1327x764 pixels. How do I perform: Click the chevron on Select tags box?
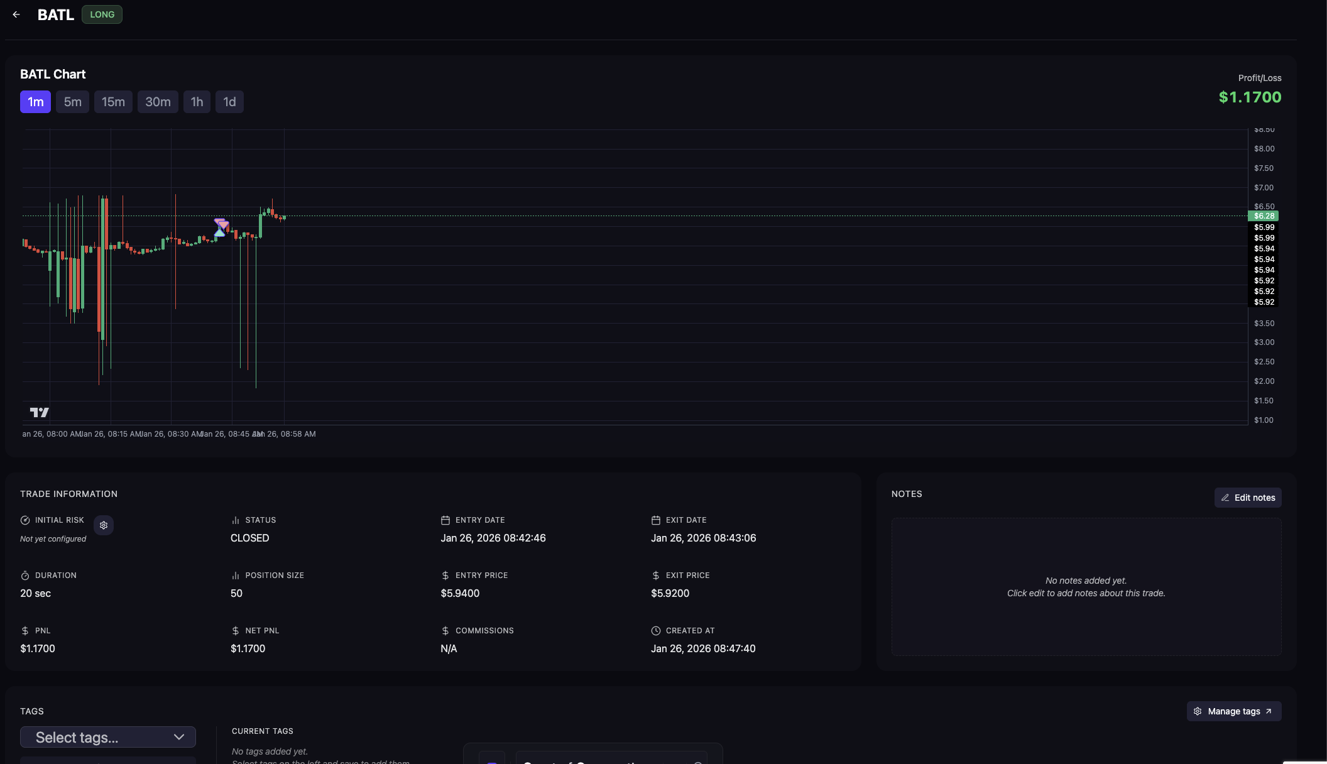click(x=179, y=737)
